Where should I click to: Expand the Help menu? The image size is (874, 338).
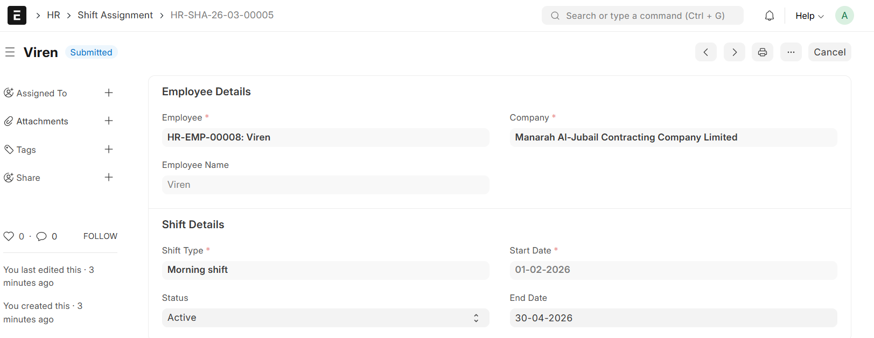[x=809, y=16]
